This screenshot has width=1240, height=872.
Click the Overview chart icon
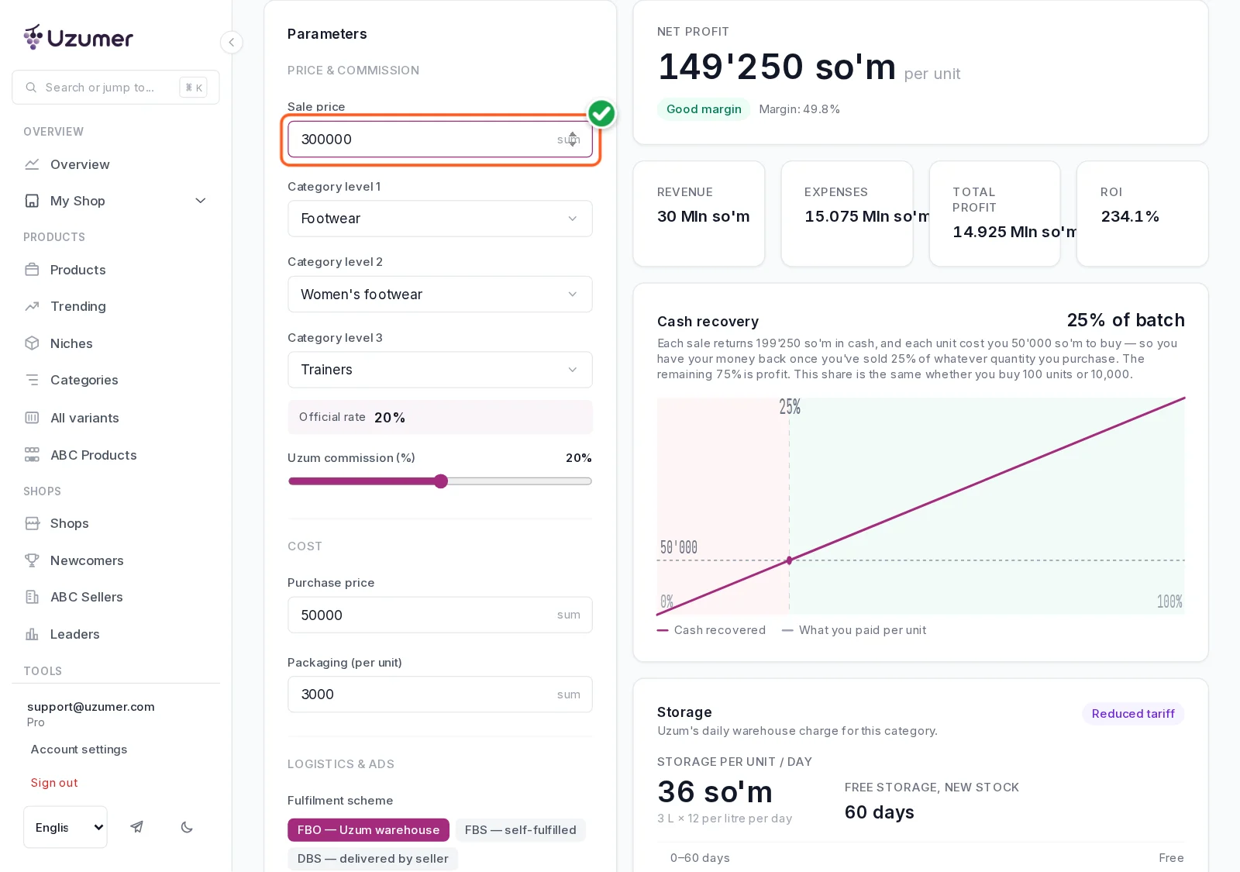click(32, 164)
